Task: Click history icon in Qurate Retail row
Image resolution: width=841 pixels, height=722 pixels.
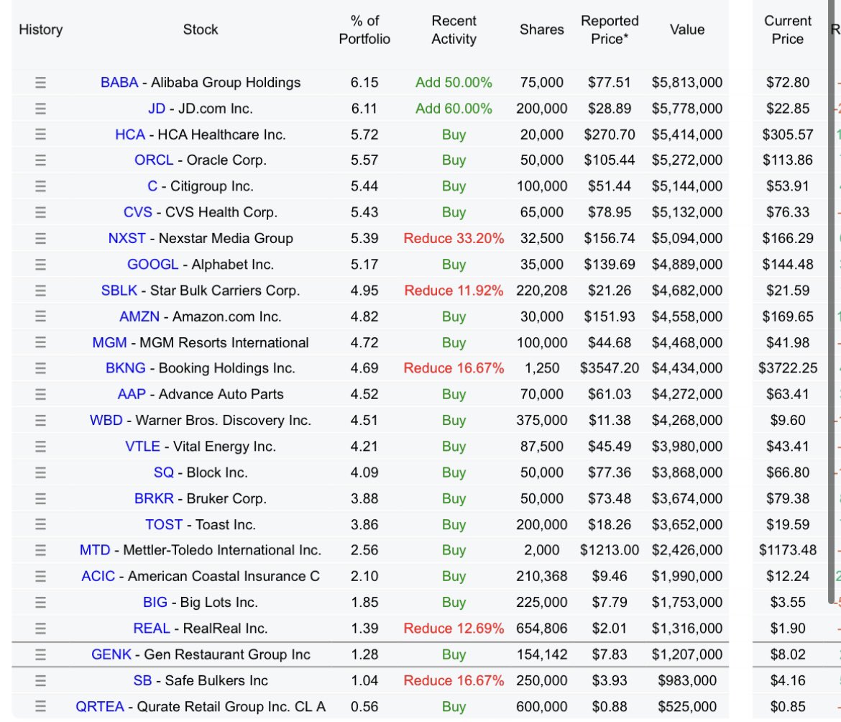Action: point(40,707)
